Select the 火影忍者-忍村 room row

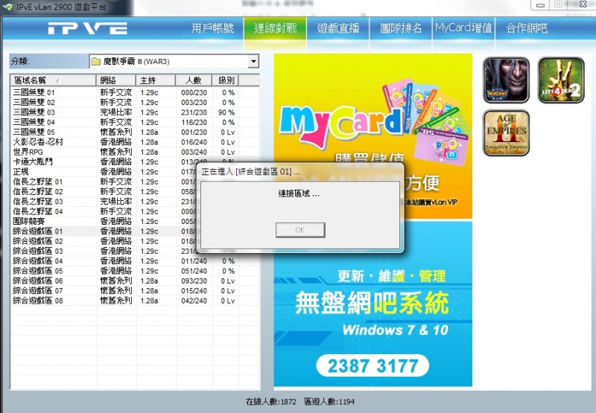click(135, 142)
